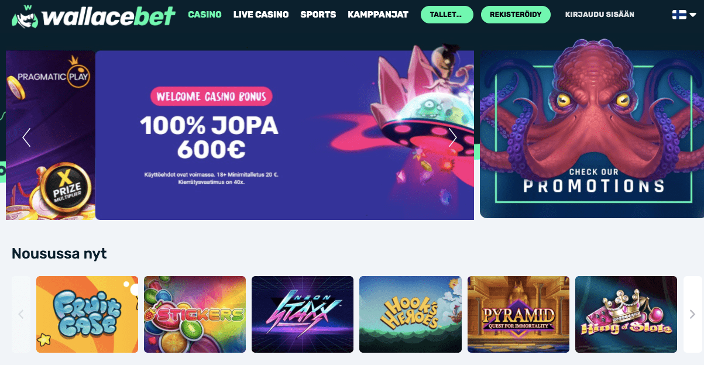Show next games in Nousussa nyt carousel
704x365 pixels.
tap(692, 315)
